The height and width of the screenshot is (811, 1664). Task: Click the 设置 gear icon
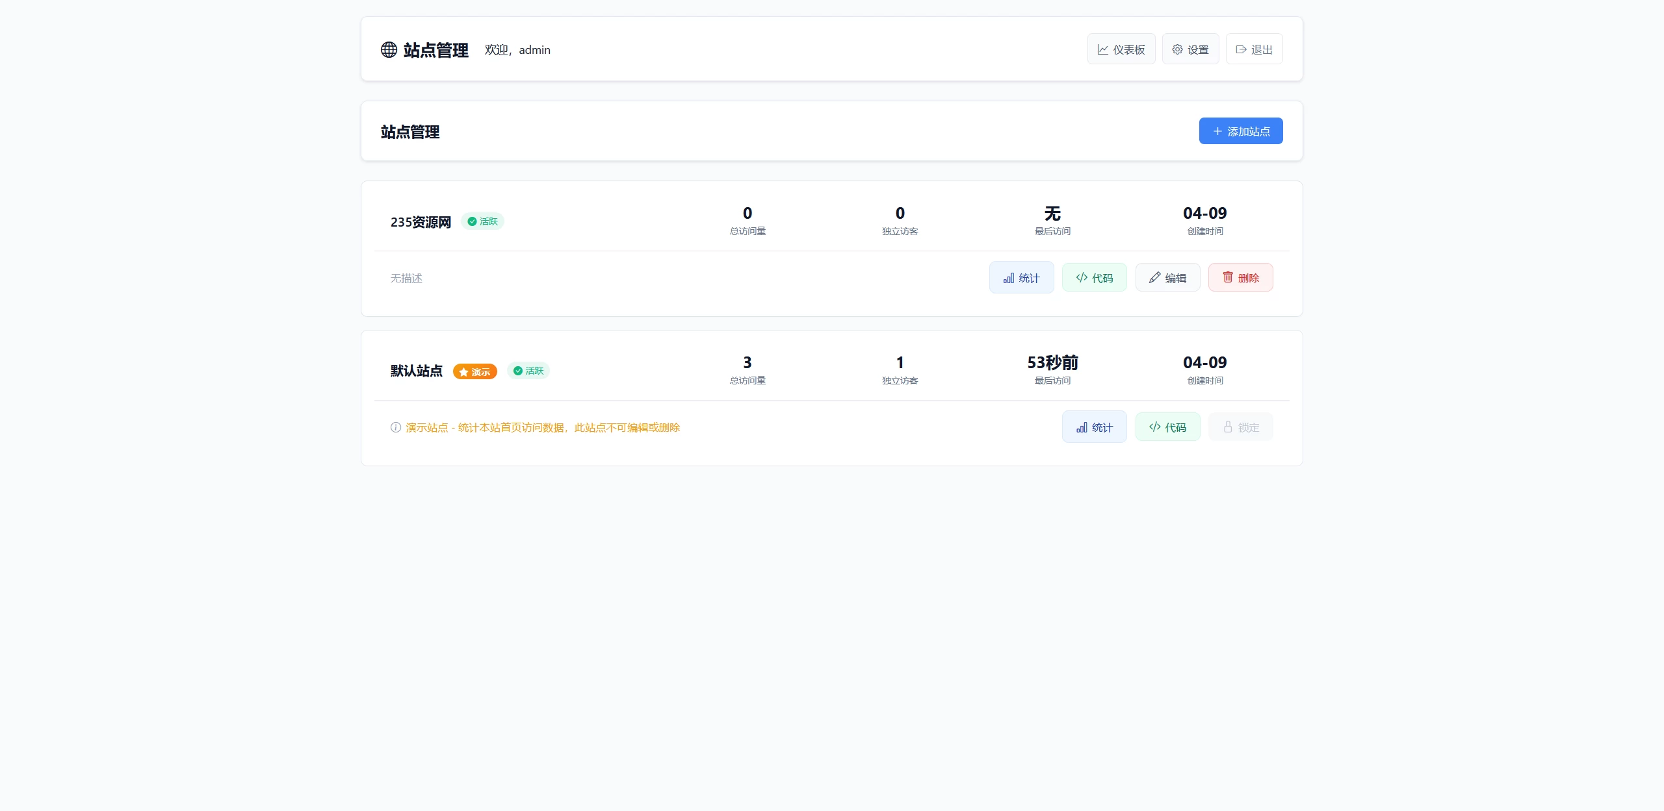1176,49
